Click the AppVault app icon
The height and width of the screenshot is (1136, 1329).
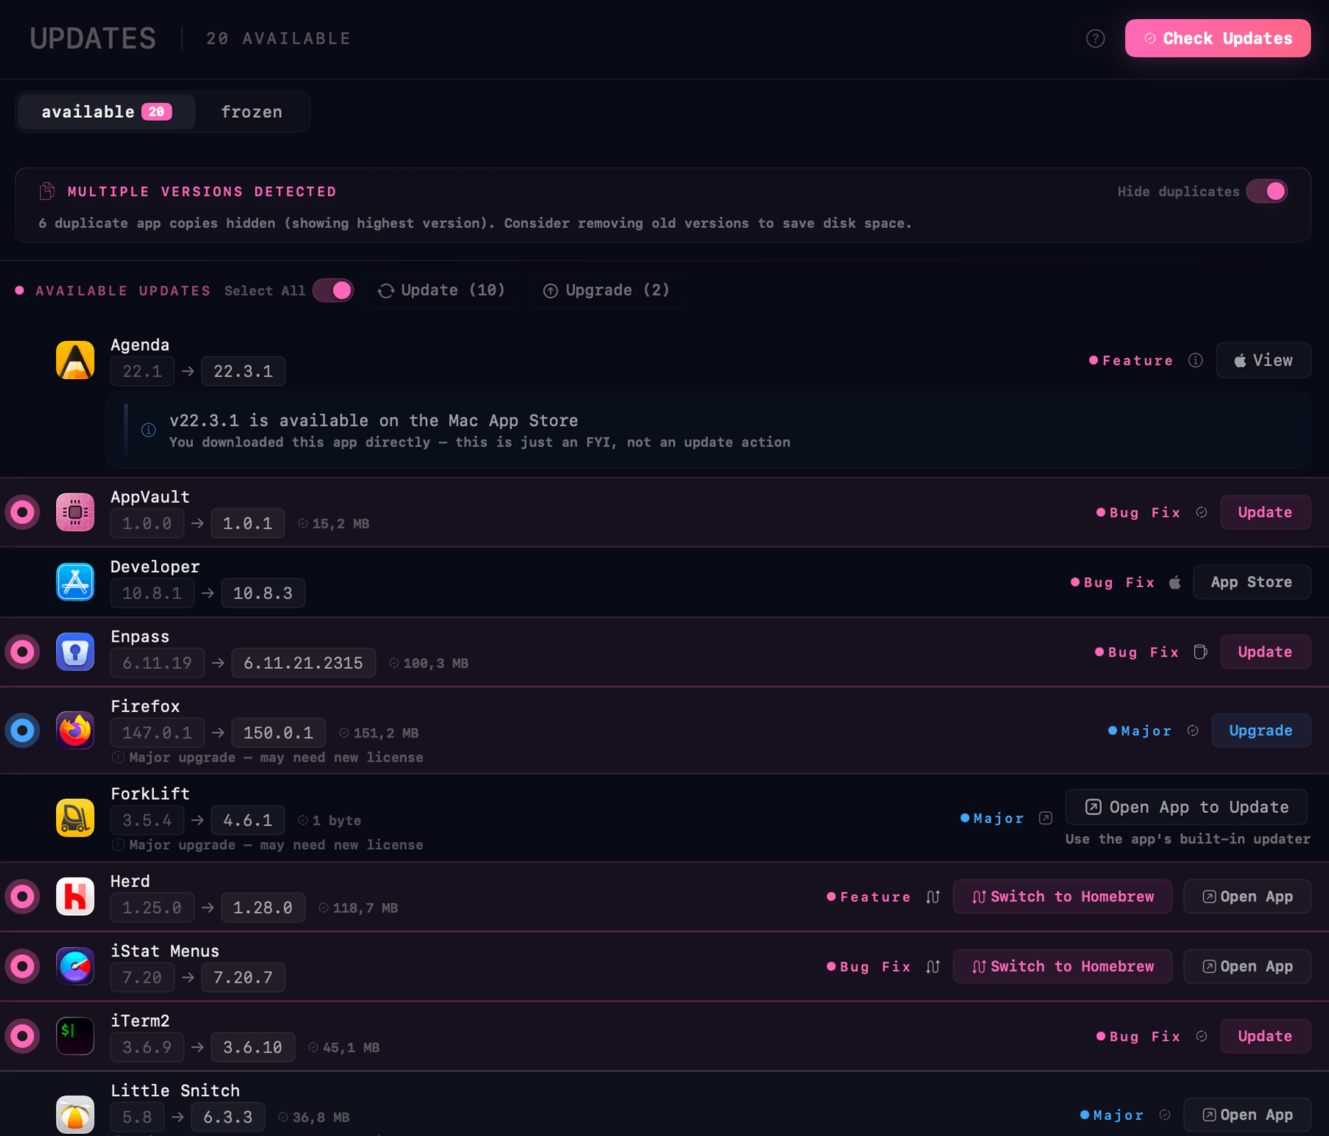tap(75, 512)
